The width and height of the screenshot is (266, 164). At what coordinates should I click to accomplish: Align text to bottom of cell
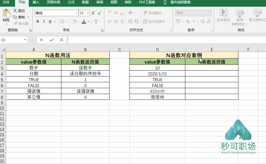[x=122, y=14]
